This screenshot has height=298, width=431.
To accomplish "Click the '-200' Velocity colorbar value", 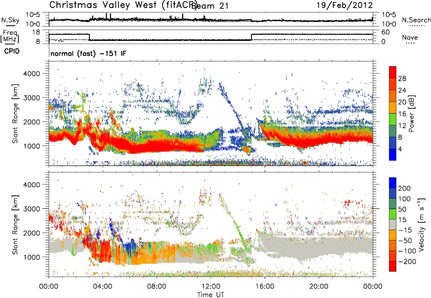I will pos(407,261).
